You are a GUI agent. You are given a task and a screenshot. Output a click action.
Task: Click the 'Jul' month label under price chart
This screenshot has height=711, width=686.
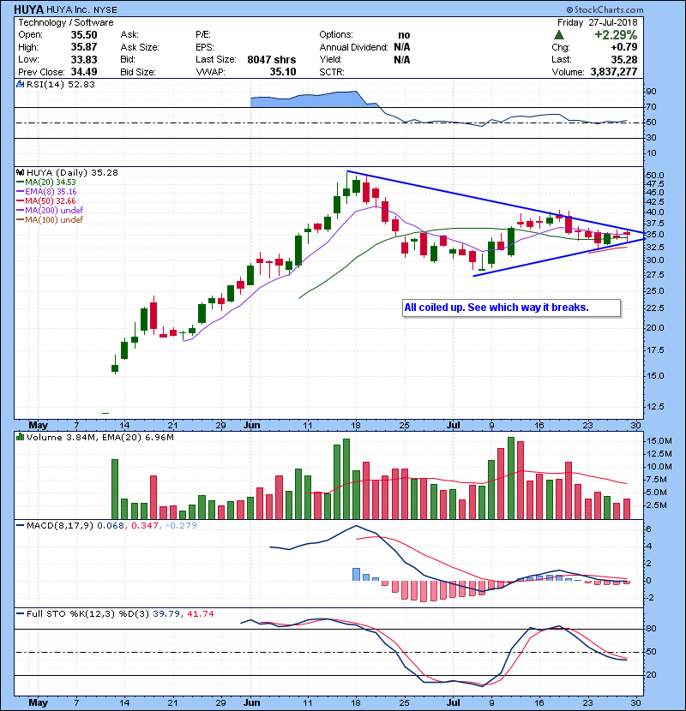[x=453, y=425]
